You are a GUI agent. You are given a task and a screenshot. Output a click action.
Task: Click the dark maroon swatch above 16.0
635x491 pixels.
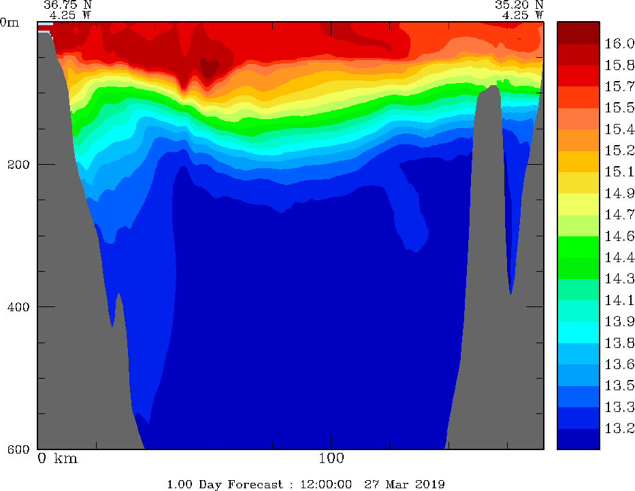point(579,33)
